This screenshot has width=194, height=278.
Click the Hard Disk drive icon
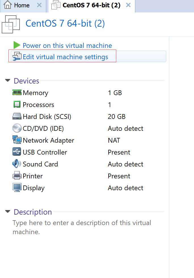coord(17,116)
